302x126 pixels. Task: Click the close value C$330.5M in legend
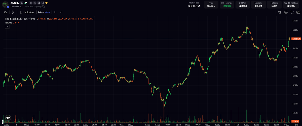tap(73, 19)
